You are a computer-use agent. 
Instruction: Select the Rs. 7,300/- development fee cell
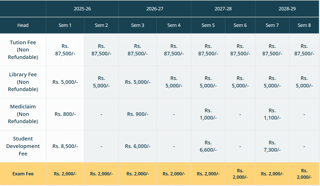coord(272,146)
